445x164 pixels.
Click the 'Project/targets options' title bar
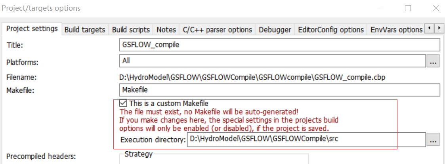click(159, 8)
